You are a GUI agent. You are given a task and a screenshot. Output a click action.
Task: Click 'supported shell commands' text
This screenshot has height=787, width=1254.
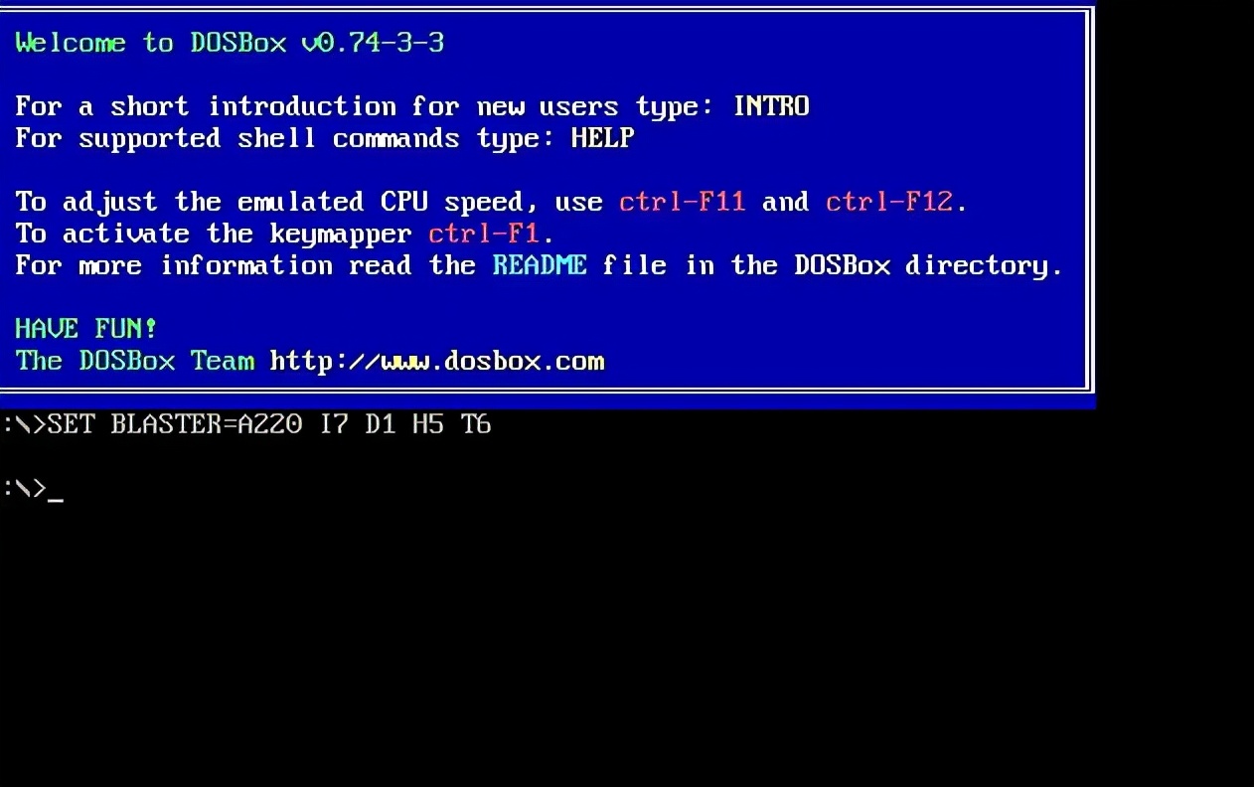269,139
